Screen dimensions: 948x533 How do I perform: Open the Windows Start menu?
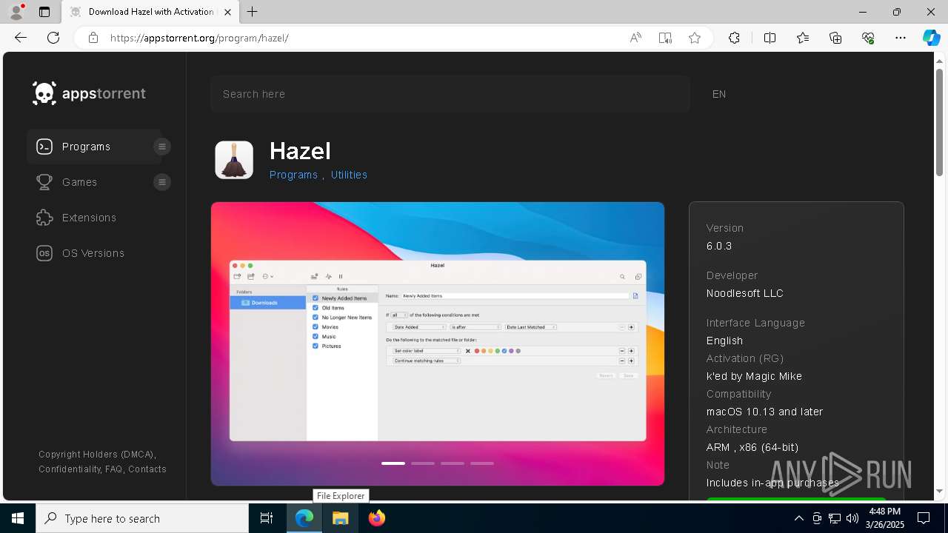pyautogui.click(x=18, y=518)
